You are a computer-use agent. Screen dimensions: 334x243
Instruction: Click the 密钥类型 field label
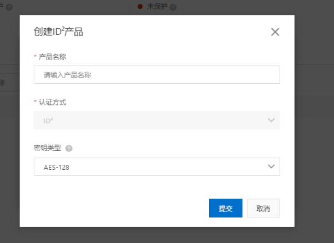pos(47,148)
